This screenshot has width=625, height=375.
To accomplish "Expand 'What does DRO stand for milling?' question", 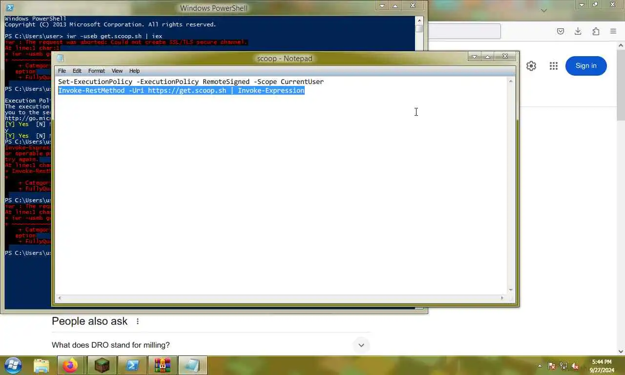I will tap(361, 345).
